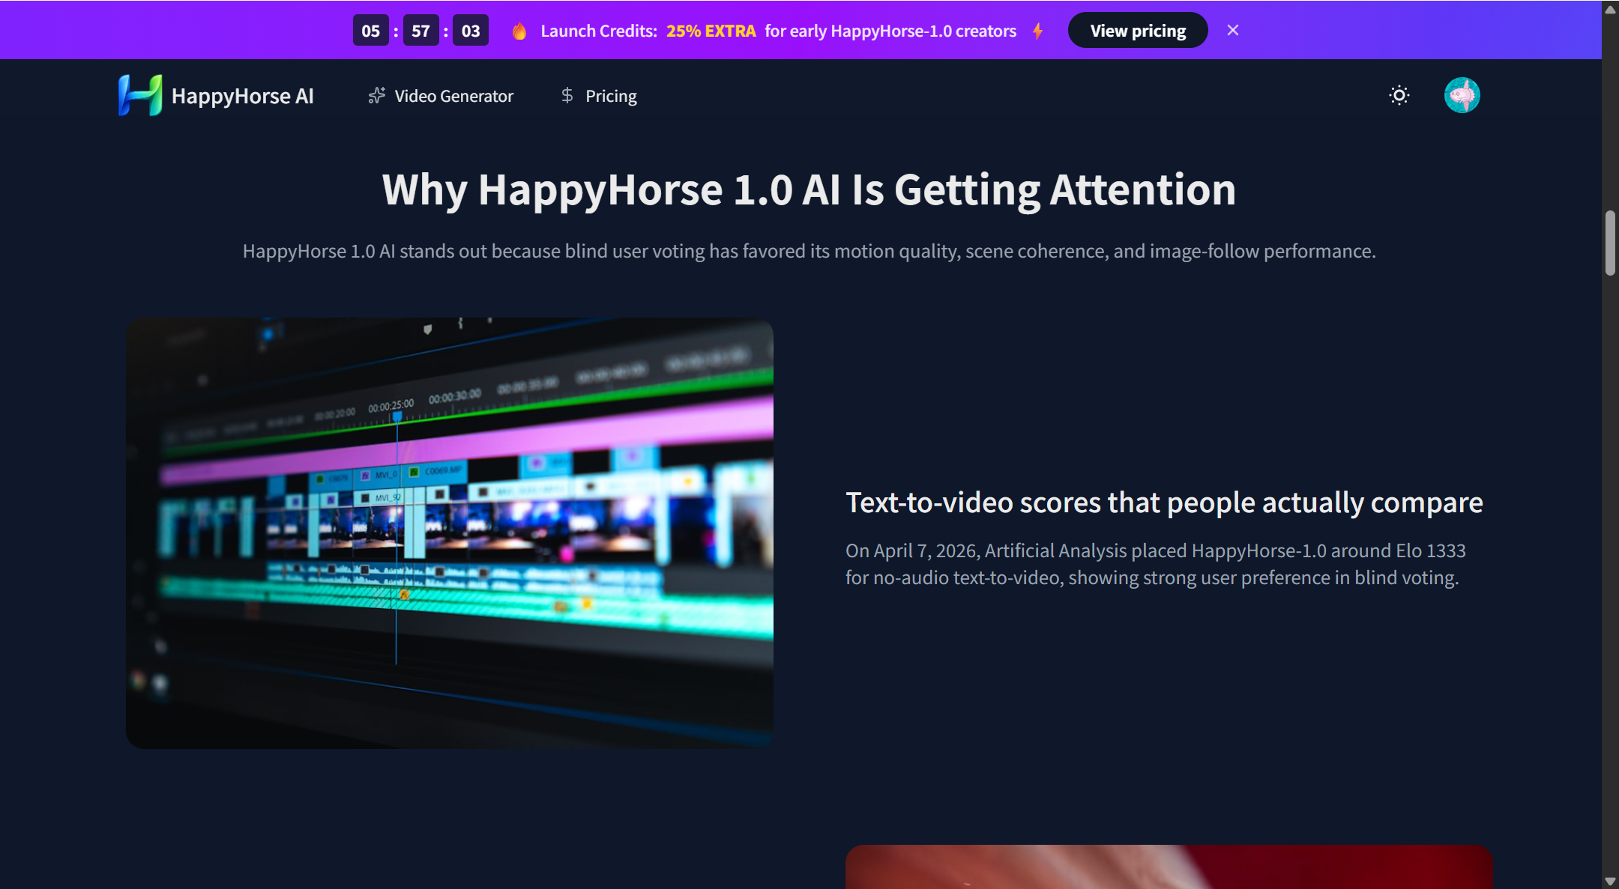Viewport: 1619px width, 889px height.
Task: Open the video editing timeline image
Action: (450, 533)
